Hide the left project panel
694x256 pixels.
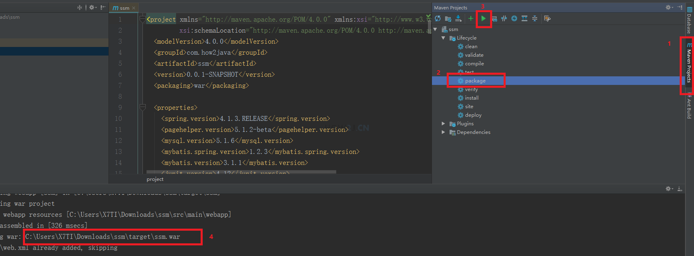pyautogui.click(x=103, y=7)
